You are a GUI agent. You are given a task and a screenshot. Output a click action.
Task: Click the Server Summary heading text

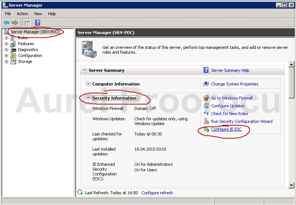[x=106, y=70]
